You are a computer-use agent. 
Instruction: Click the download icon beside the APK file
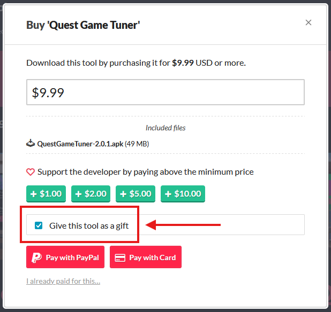(x=31, y=144)
